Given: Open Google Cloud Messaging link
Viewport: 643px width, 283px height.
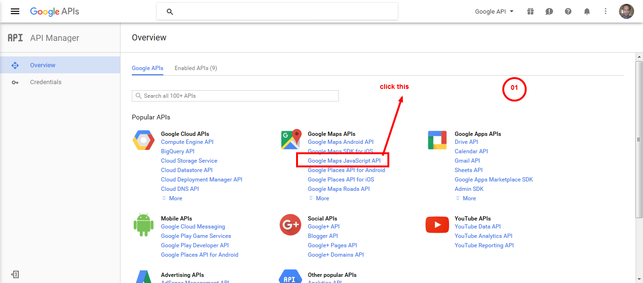Looking at the screenshot, I should [193, 227].
